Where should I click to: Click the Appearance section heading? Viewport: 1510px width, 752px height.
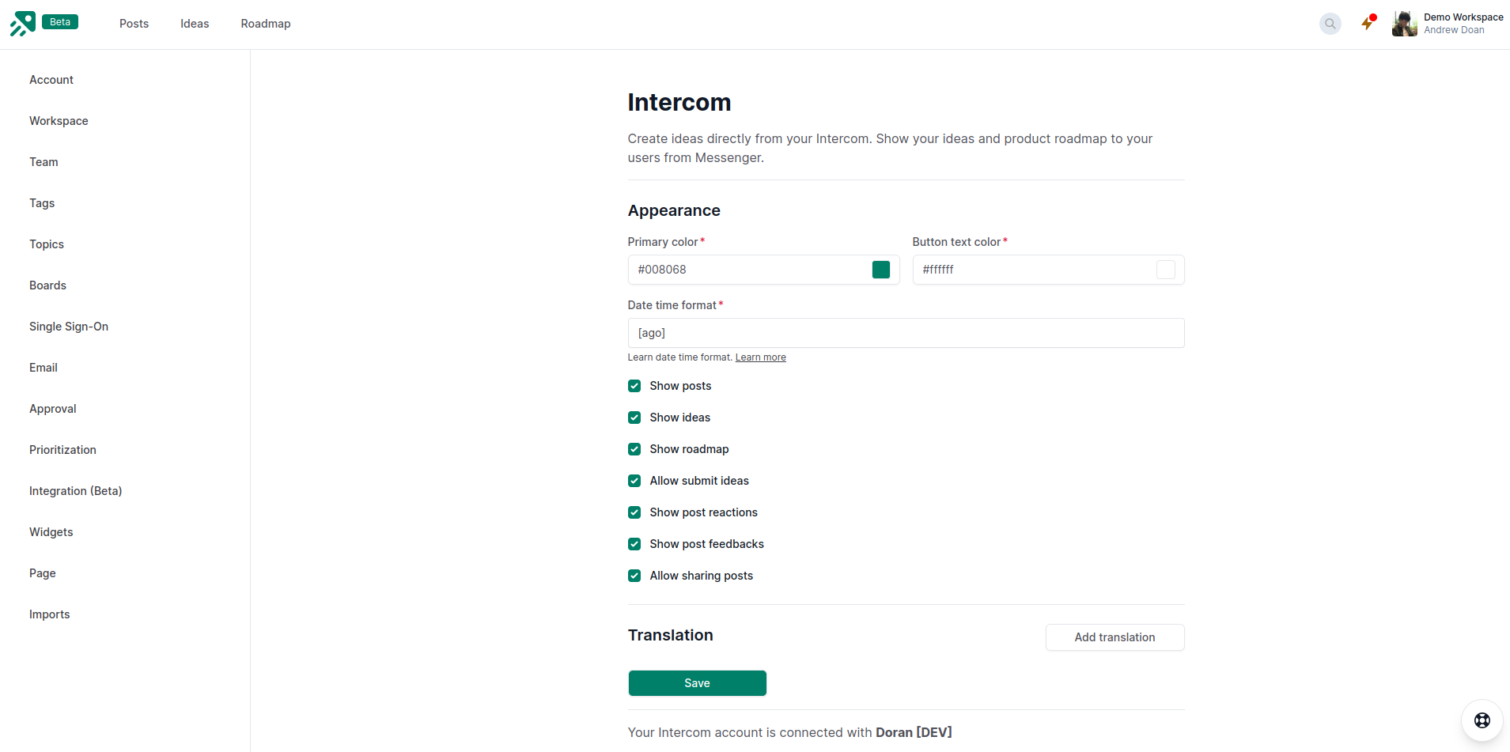[674, 210]
